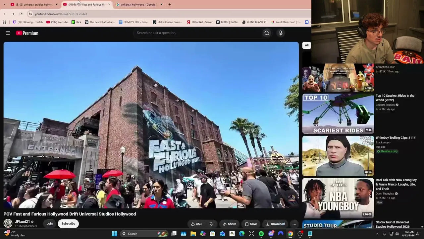This screenshot has width=424, height=239.
Task: Open the Chrome apps grid shortcut
Action: (x=4, y=22)
